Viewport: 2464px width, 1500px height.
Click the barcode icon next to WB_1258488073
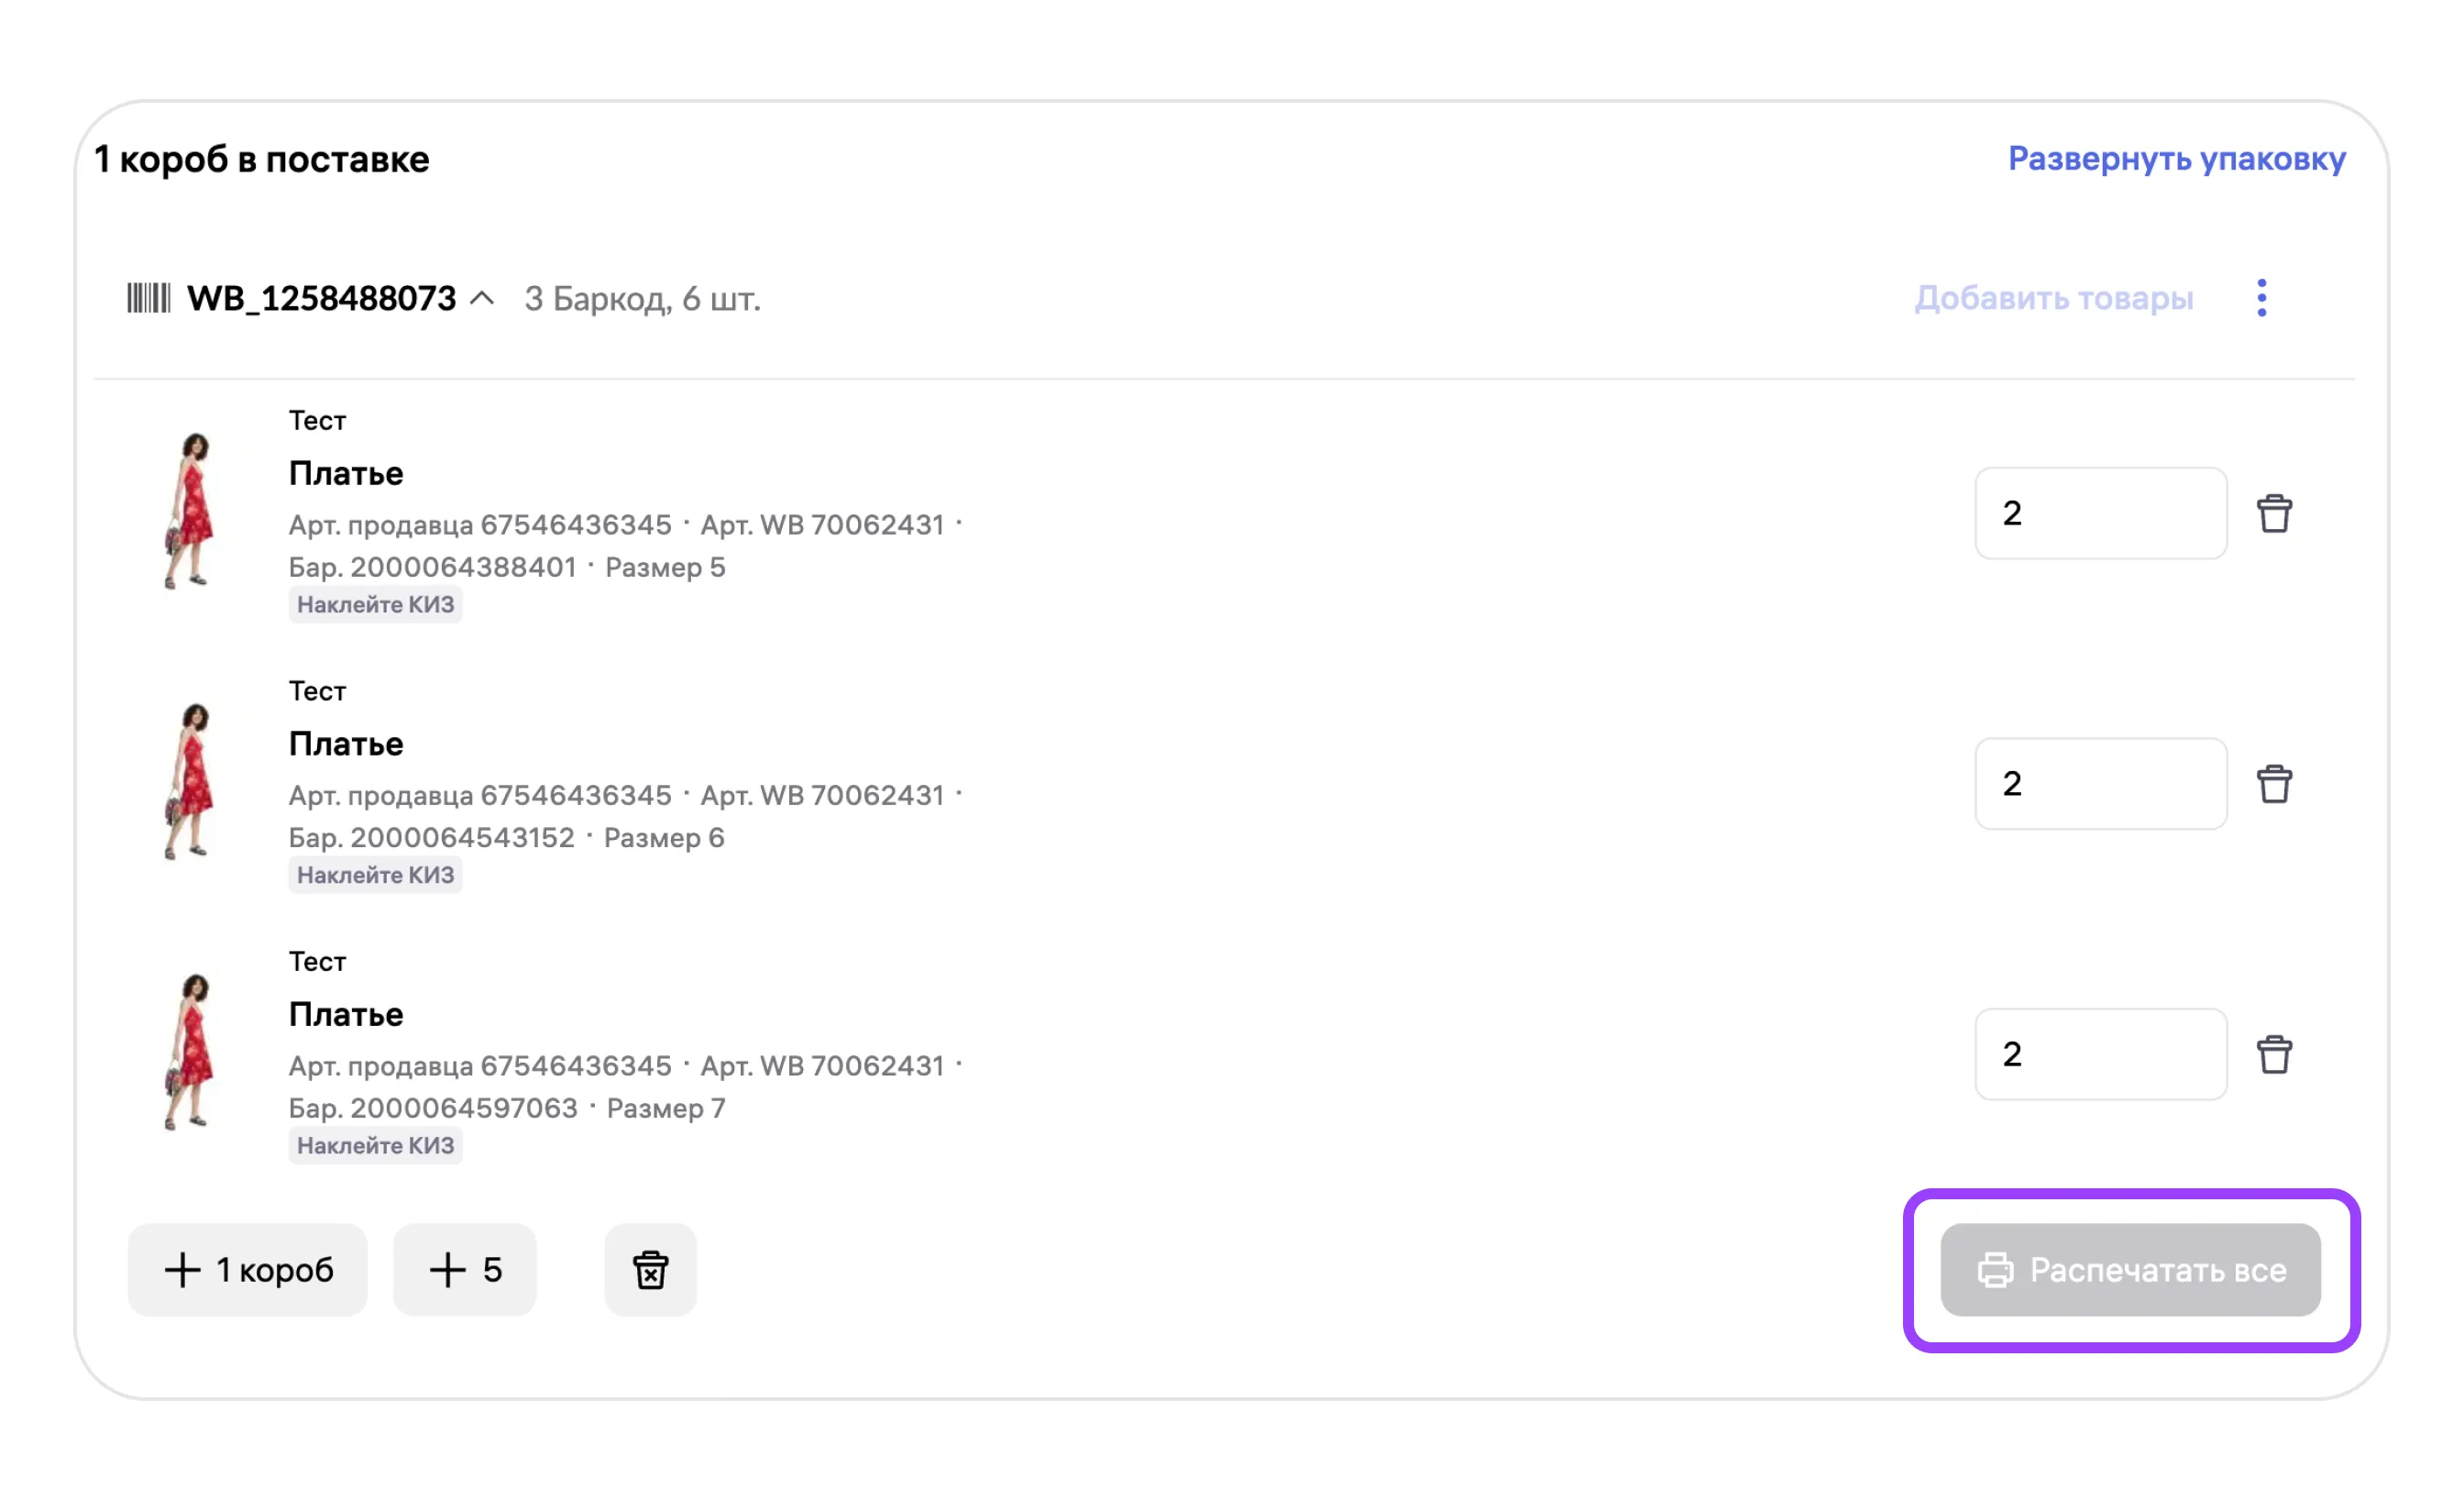click(x=148, y=298)
